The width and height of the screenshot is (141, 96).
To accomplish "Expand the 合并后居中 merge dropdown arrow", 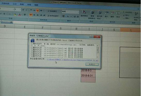I will pyautogui.click(x=60, y=16).
